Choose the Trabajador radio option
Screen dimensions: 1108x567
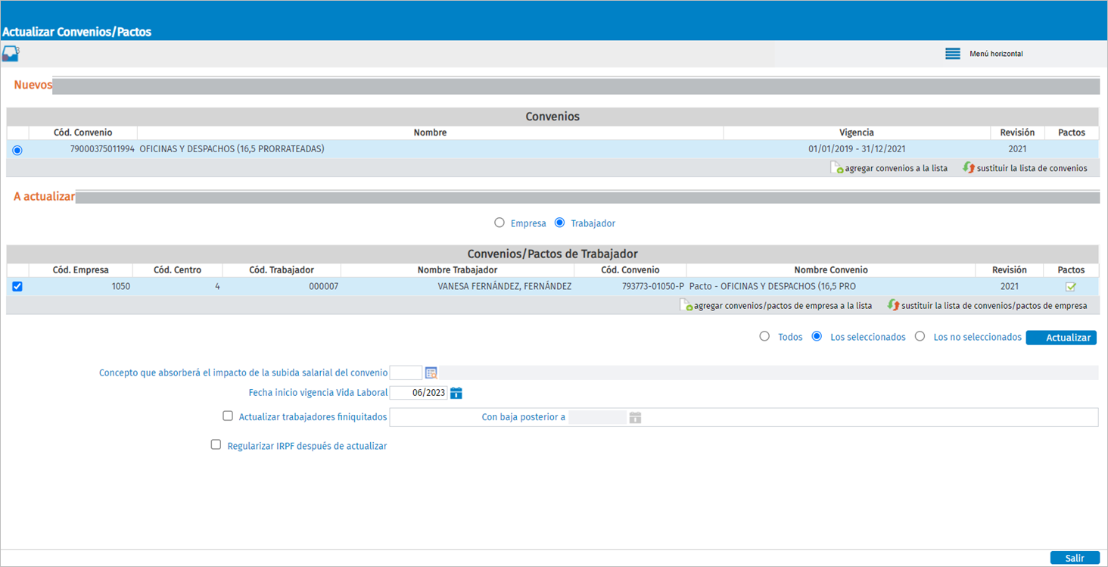[x=560, y=223]
